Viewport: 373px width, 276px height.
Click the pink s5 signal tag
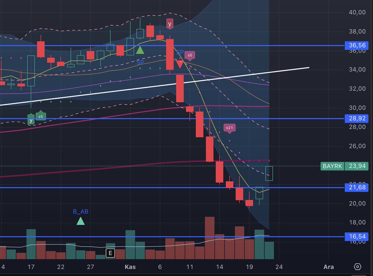[x=190, y=56]
